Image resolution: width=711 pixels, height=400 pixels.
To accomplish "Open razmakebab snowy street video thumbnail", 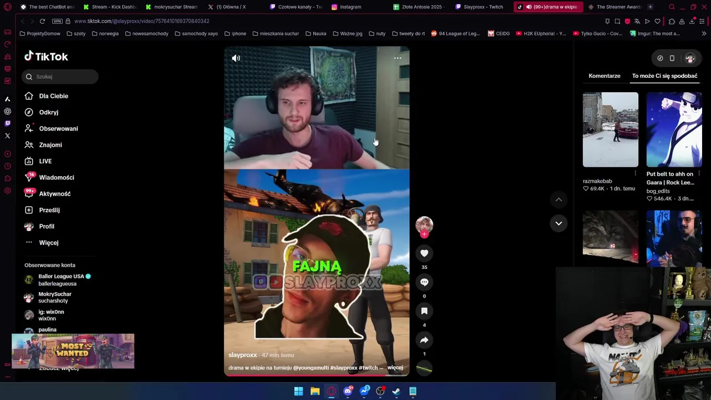I will coord(610,129).
